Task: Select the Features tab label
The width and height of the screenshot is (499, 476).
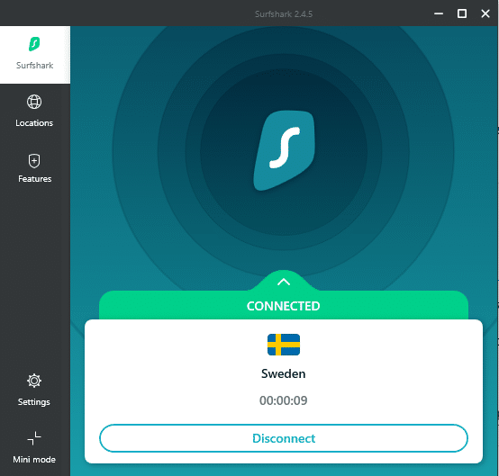Action: (x=35, y=179)
